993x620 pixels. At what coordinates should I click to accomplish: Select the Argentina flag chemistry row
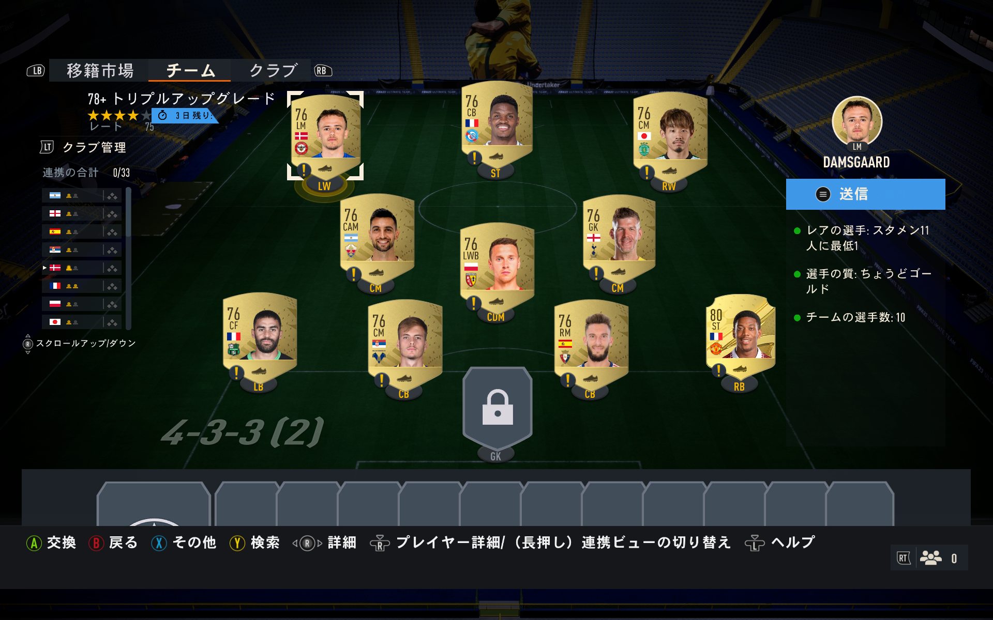pos(82,195)
